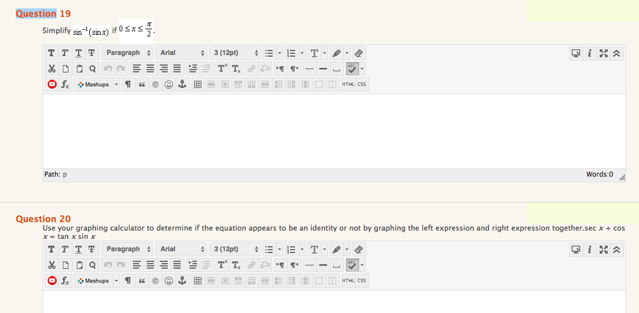Click the cut scissors icon in Question 20
639x313 pixels.
(52, 265)
